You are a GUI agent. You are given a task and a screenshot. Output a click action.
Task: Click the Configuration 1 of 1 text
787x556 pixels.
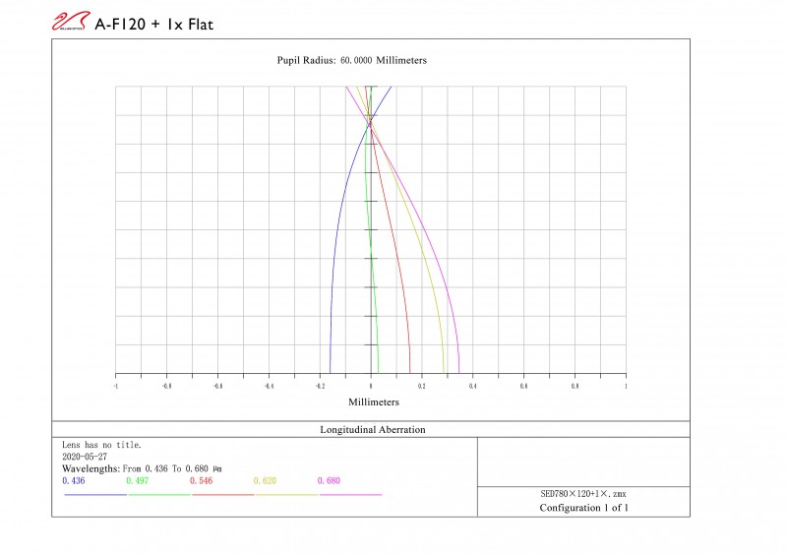582,508
